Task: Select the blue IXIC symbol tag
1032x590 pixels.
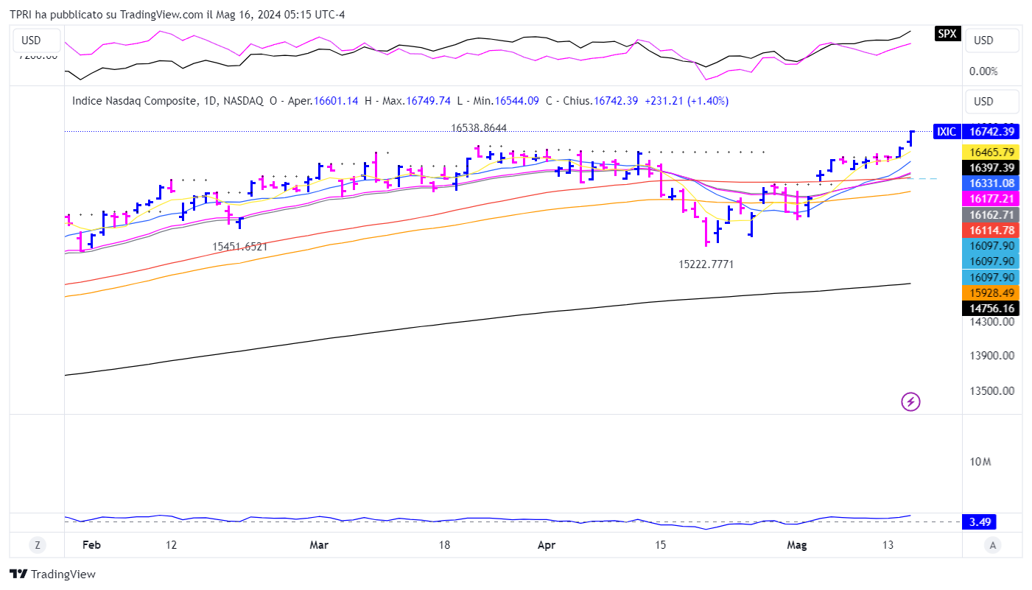Action: [947, 132]
